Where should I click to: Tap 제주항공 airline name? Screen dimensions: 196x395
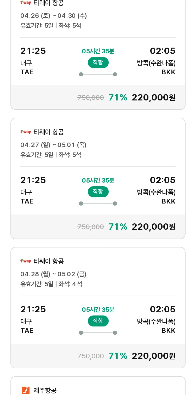point(45,390)
